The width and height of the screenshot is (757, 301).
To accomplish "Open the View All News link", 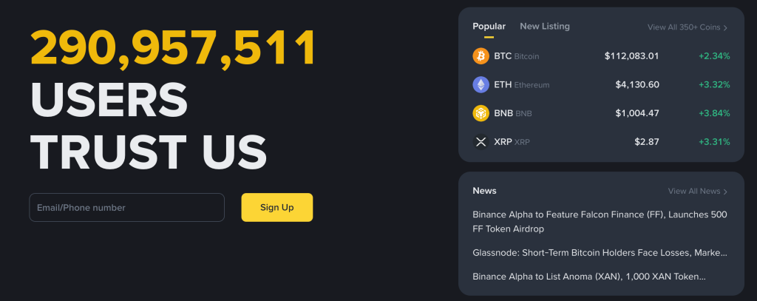I will [693, 192].
